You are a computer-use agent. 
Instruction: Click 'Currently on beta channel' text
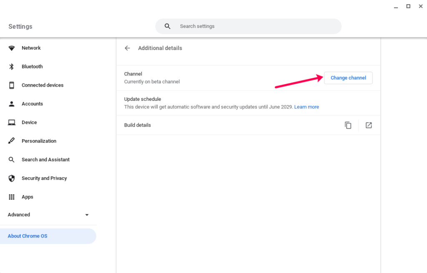152,82
